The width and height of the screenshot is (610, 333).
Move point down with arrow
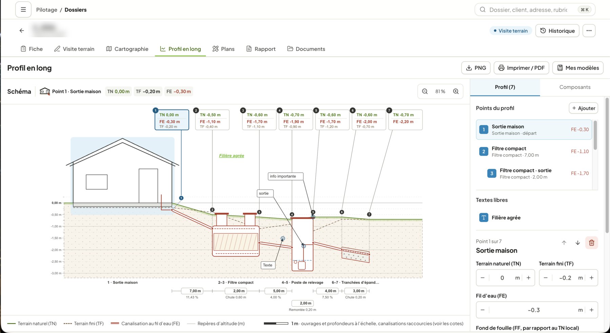[x=578, y=243]
